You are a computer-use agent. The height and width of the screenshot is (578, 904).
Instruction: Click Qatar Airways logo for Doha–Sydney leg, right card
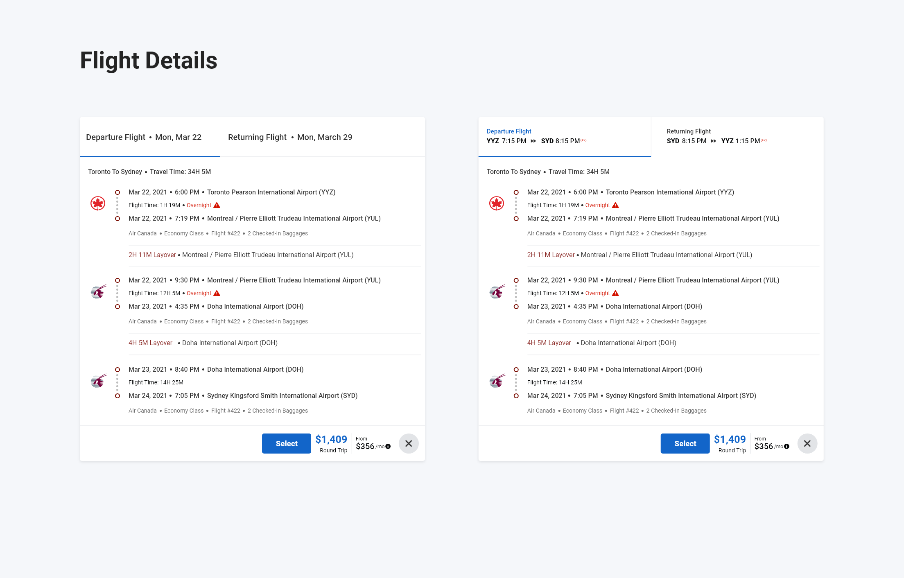point(497,381)
